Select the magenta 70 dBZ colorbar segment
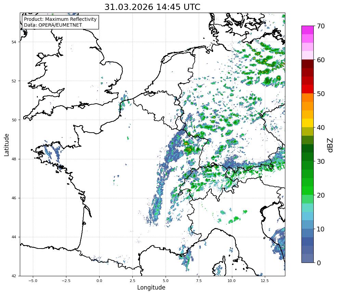 click(x=307, y=30)
